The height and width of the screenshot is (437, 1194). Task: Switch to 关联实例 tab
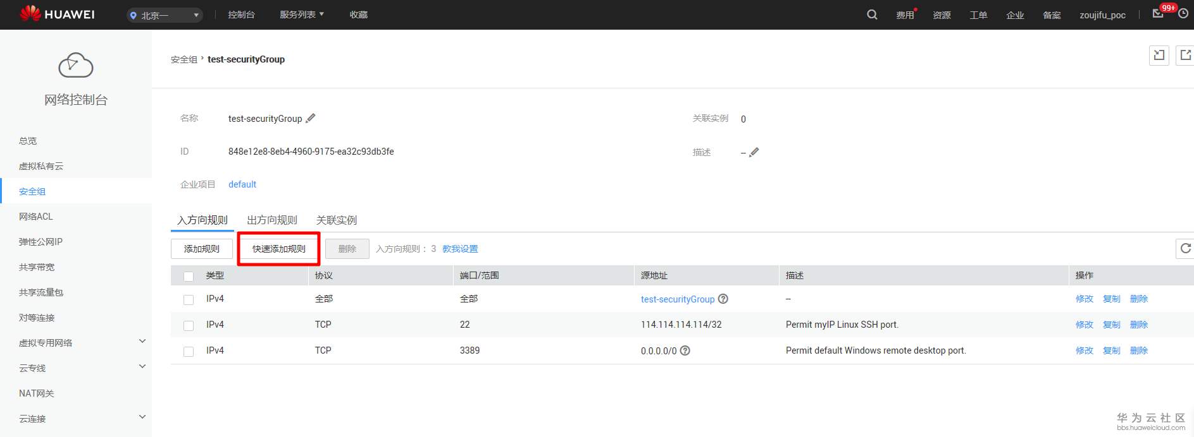337,220
